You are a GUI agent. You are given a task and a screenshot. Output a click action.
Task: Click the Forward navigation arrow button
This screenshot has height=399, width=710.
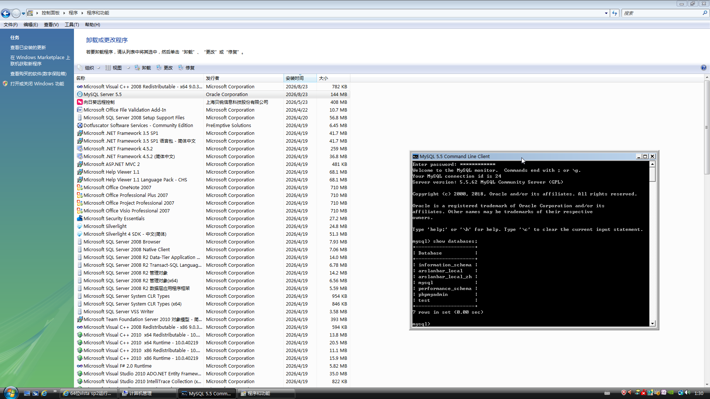(x=16, y=13)
